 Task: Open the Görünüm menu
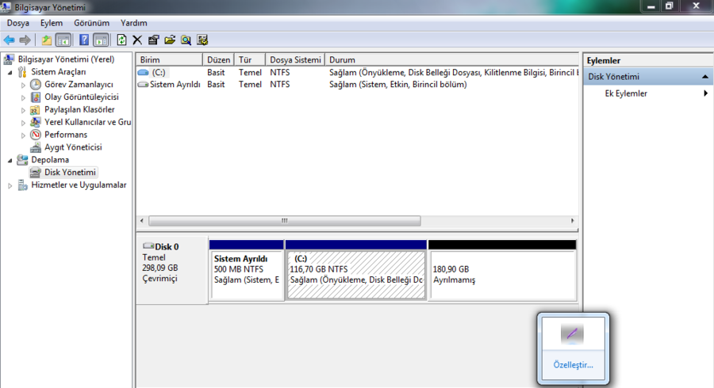pyautogui.click(x=91, y=23)
